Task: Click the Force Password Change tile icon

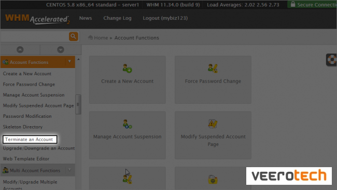Action: (x=213, y=69)
